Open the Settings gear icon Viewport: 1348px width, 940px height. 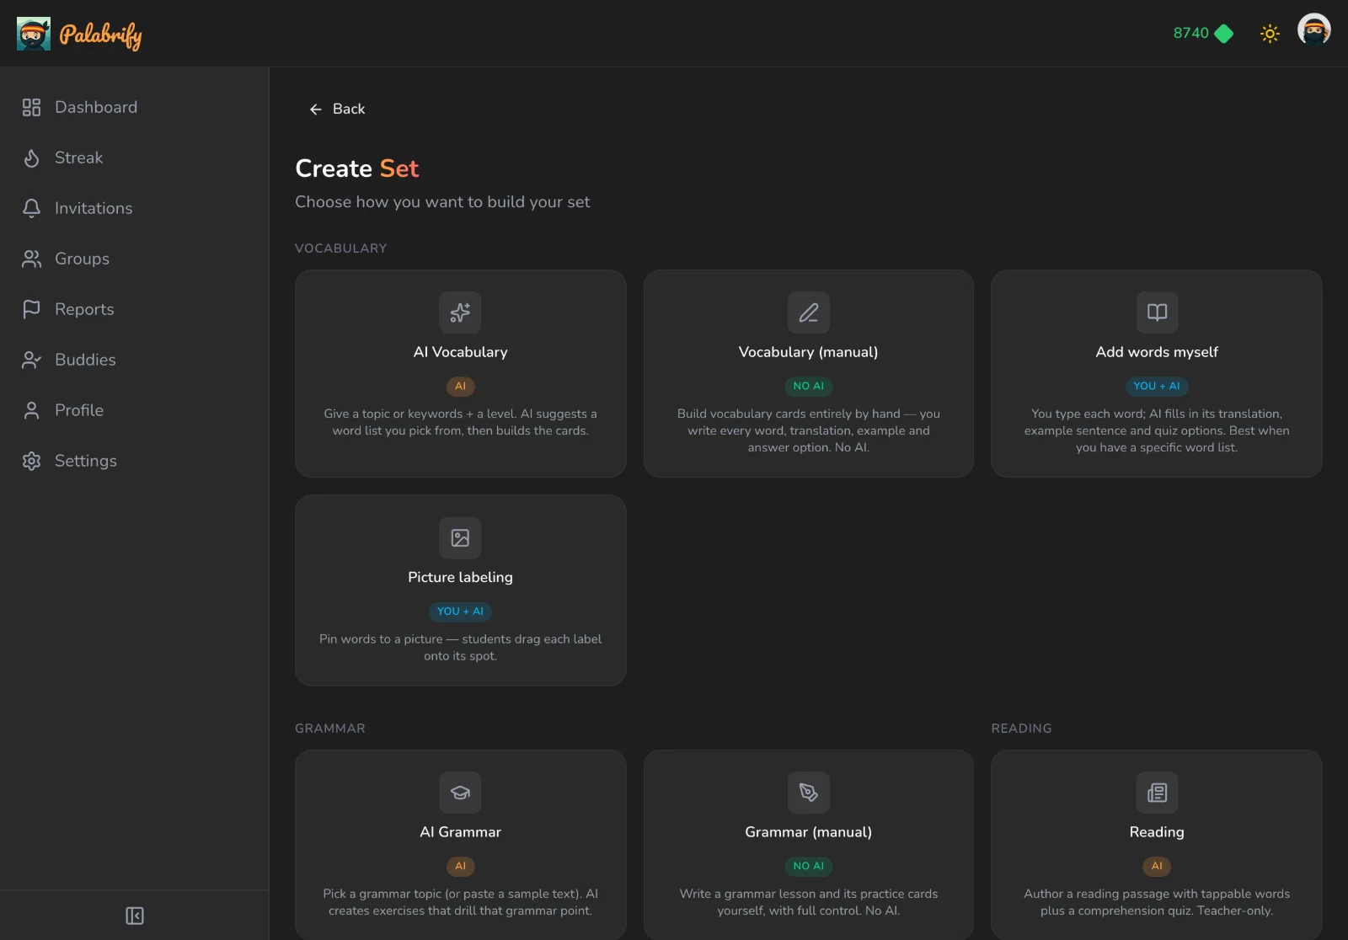coord(32,461)
